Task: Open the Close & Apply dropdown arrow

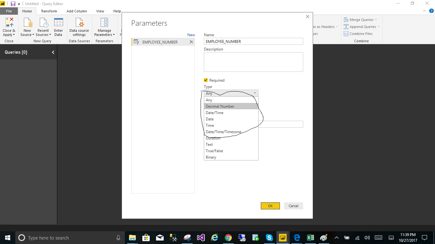Action: (14, 35)
